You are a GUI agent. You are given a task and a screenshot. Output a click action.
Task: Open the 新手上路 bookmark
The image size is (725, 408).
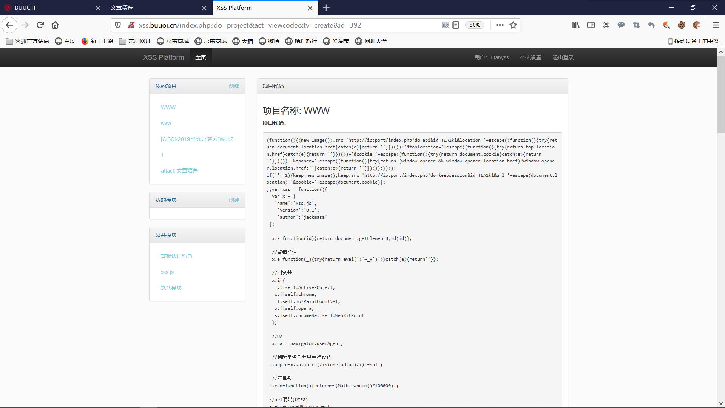(97, 41)
